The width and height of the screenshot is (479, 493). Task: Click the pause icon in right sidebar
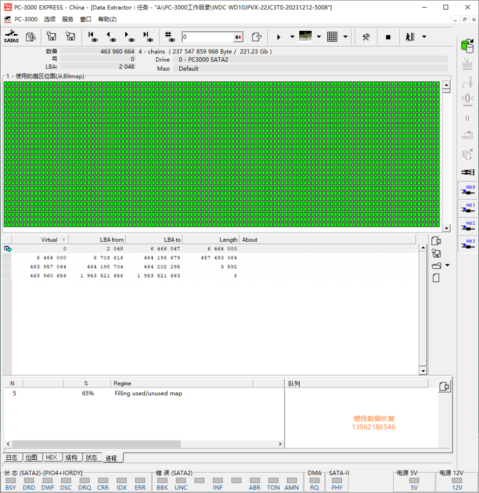tap(467, 118)
